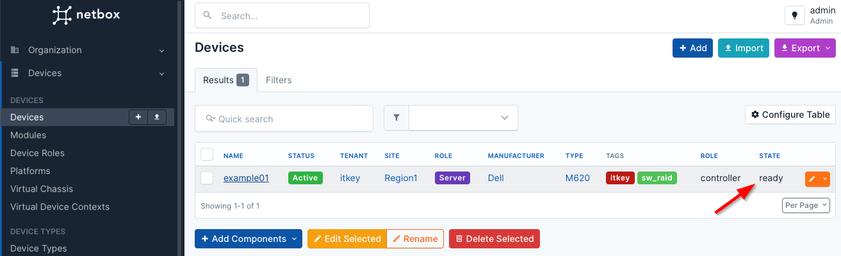Click the funnel filter icon
This screenshot has height=256, width=841.
396,118
